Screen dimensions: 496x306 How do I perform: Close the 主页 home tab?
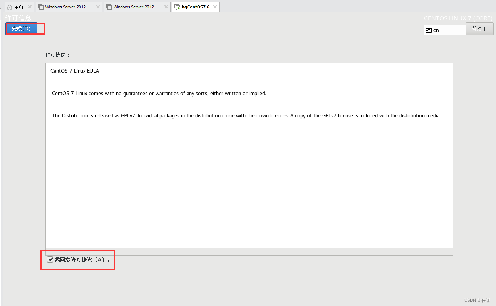click(29, 7)
